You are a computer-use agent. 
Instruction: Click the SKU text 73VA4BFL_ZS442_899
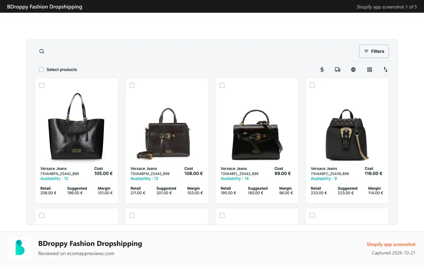coord(240,174)
